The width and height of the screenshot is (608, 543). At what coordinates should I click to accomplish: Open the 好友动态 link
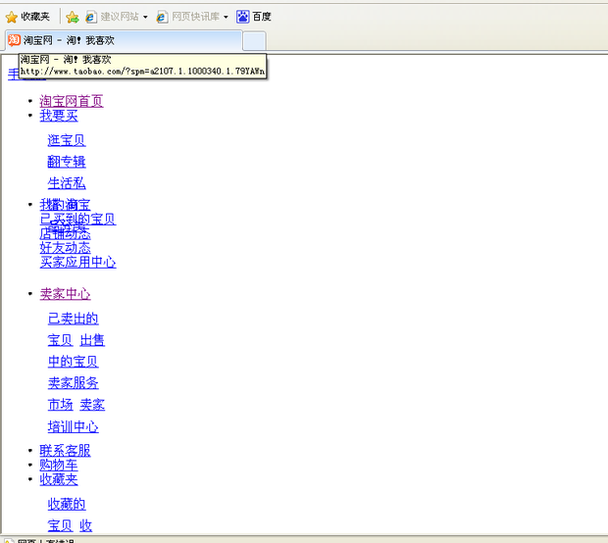click(x=65, y=248)
